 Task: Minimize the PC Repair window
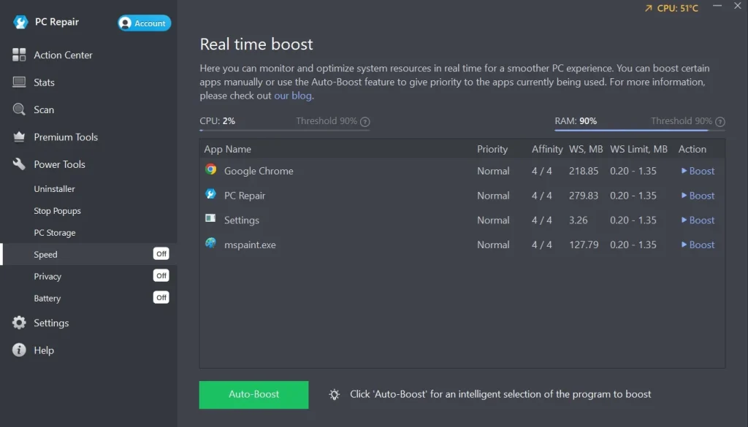(x=717, y=6)
